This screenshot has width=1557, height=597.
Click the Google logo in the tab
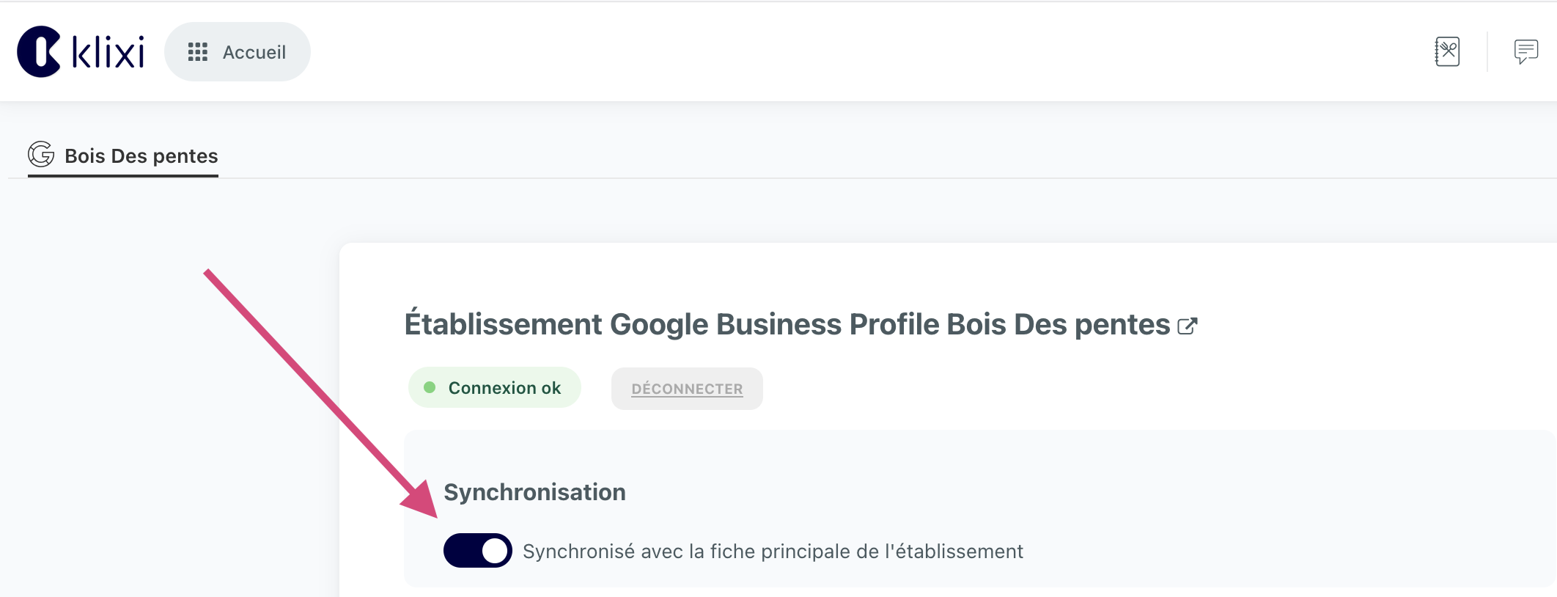point(41,155)
